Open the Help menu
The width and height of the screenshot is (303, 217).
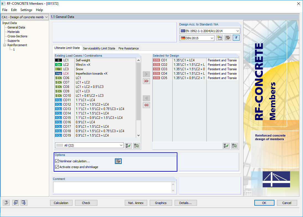[x=39, y=10]
